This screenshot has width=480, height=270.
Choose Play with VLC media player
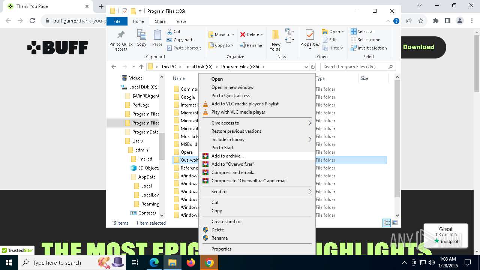(257, 112)
